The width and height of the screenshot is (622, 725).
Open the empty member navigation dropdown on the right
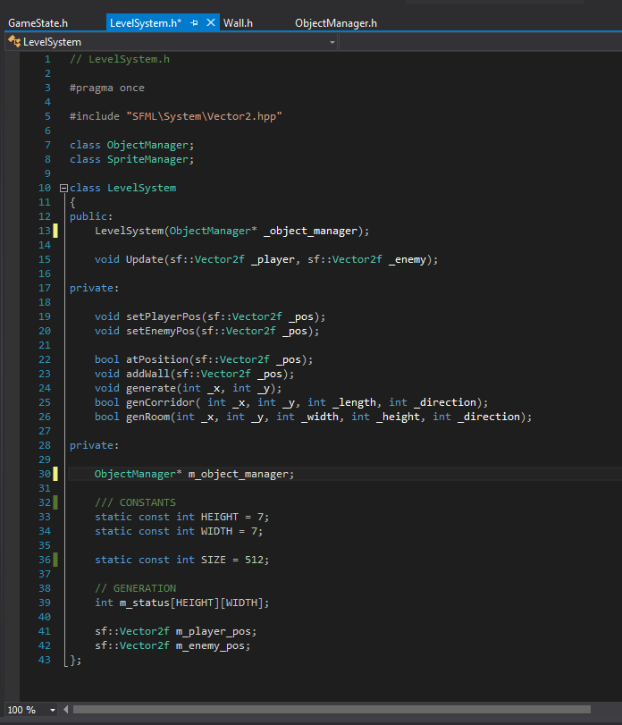(x=478, y=42)
